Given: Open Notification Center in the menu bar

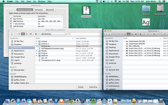Looking at the screenshot, I should click(x=164, y=1).
